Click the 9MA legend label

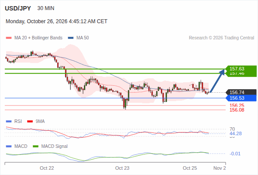click(x=40, y=121)
